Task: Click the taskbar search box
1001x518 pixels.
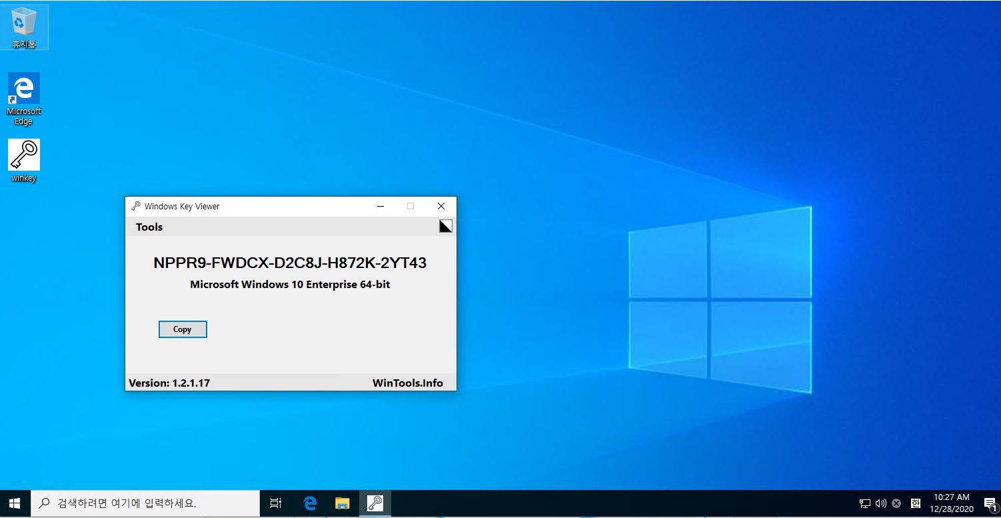Action: [145, 504]
